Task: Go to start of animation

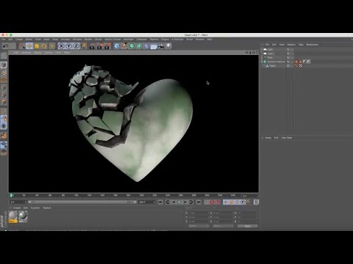Action: 160,202
